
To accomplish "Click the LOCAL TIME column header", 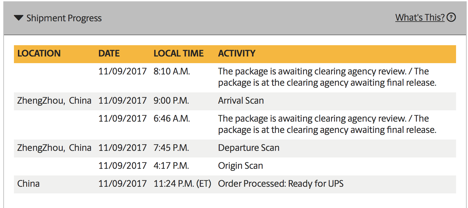I will 179,53.
